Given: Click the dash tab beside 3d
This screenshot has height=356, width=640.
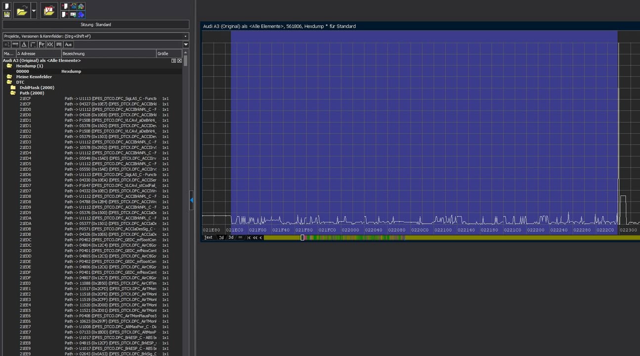Looking at the screenshot, I should tap(240, 237).
